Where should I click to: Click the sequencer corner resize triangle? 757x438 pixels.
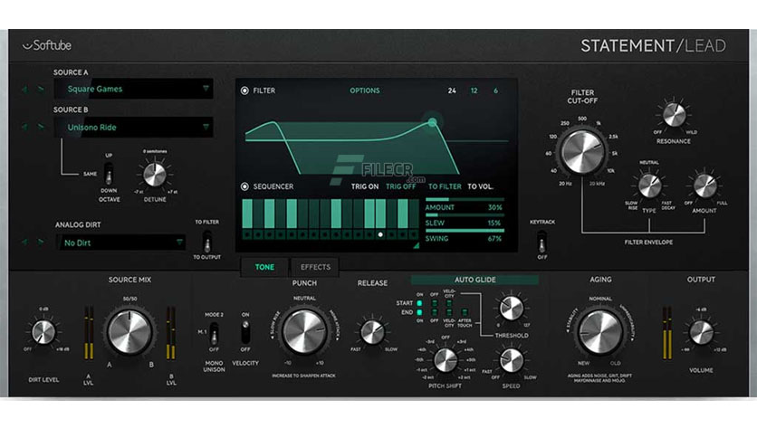click(416, 246)
